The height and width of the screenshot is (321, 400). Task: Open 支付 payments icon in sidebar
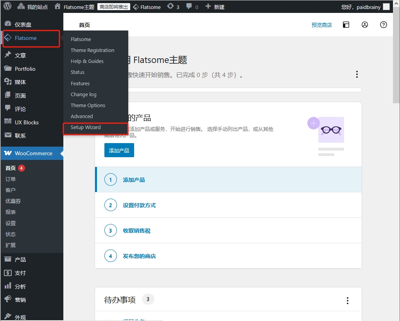(x=8, y=273)
